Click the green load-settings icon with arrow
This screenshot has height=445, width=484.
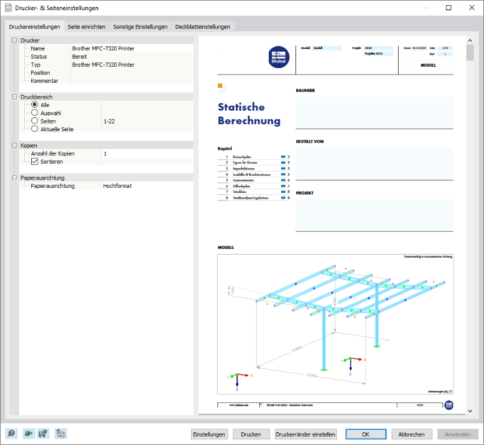pyautogui.click(x=29, y=434)
